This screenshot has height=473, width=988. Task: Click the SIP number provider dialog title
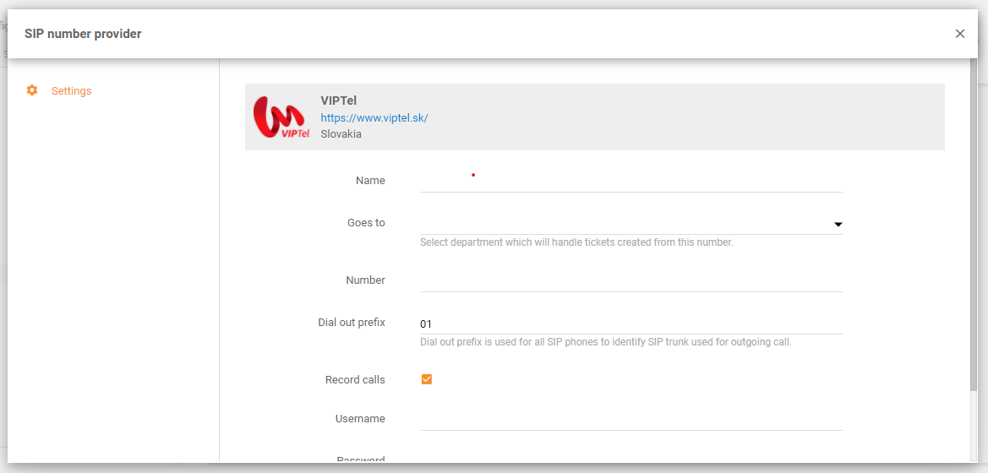pos(83,34)
